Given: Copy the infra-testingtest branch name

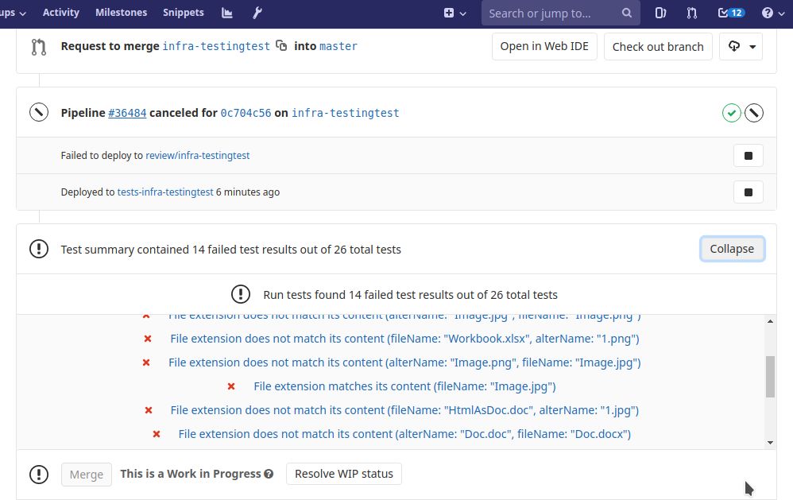Looking at the screenshot, I should (281, 45).
